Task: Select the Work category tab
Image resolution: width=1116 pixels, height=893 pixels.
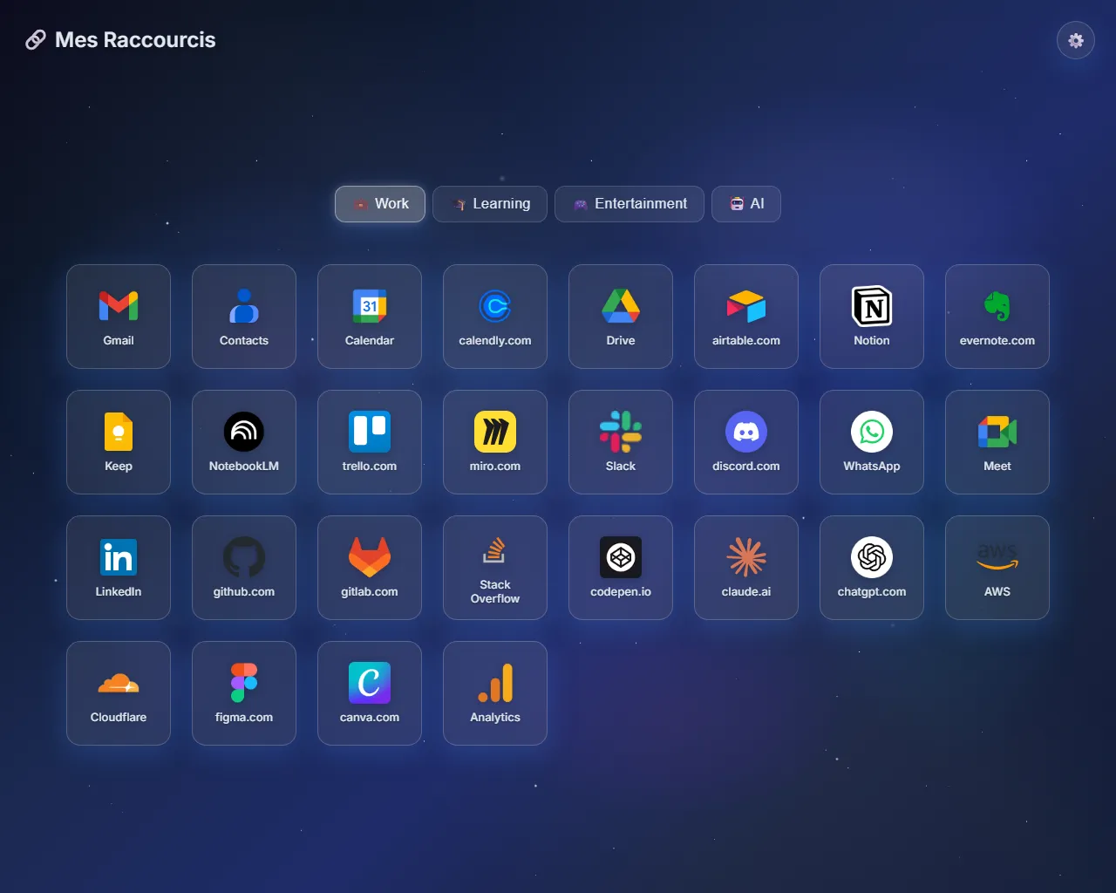Action: click(x=380, y=204)
